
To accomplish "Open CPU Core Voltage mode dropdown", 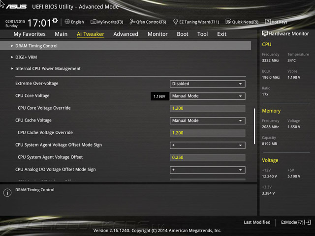I will click(208, 96).
